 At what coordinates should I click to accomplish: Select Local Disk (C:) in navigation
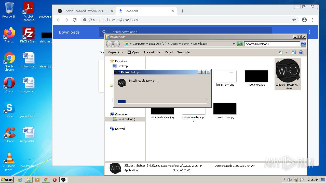click(x=124, y=119)
